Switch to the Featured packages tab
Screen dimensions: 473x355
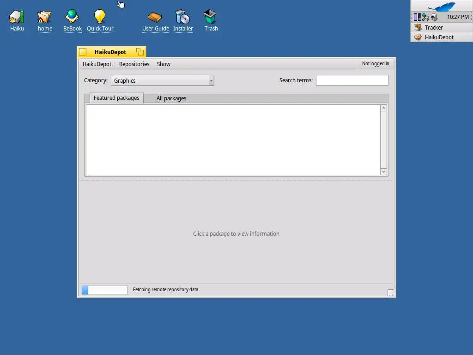[116, 98]
